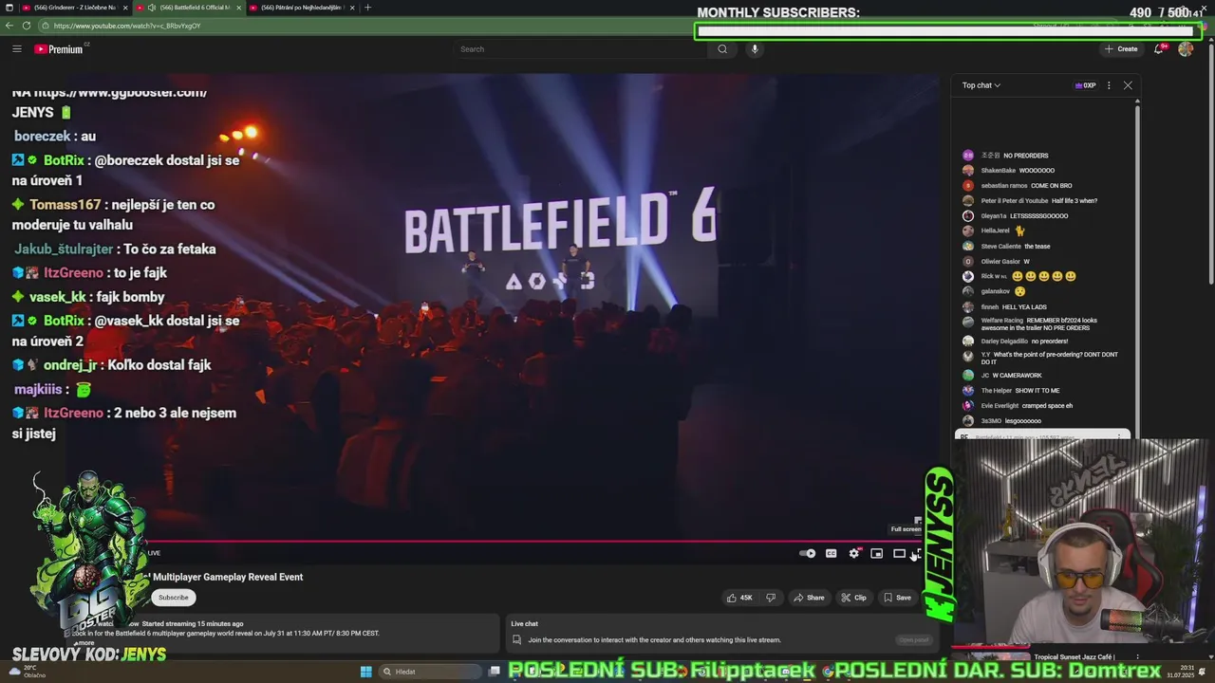
Task: Create a clip with the Clip button
Action: [x=853, y=598]
